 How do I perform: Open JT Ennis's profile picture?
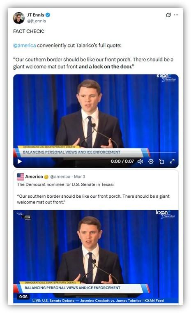click(x=19, y=18)
